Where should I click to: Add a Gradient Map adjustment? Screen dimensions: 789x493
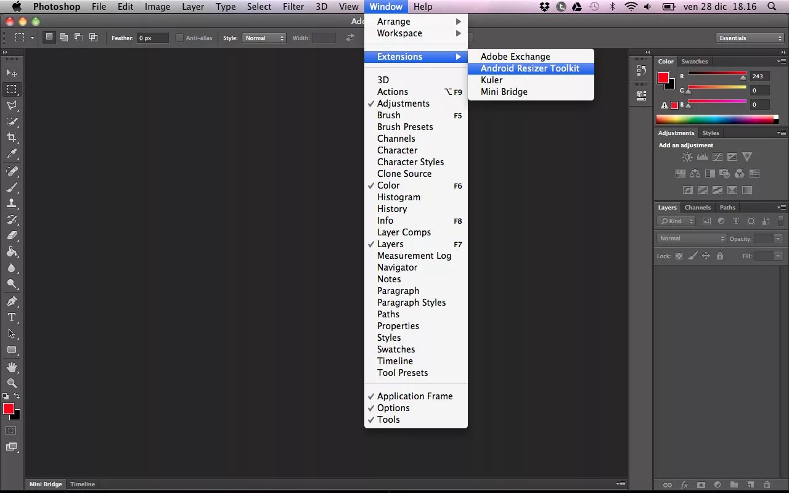tap(747, 190)
